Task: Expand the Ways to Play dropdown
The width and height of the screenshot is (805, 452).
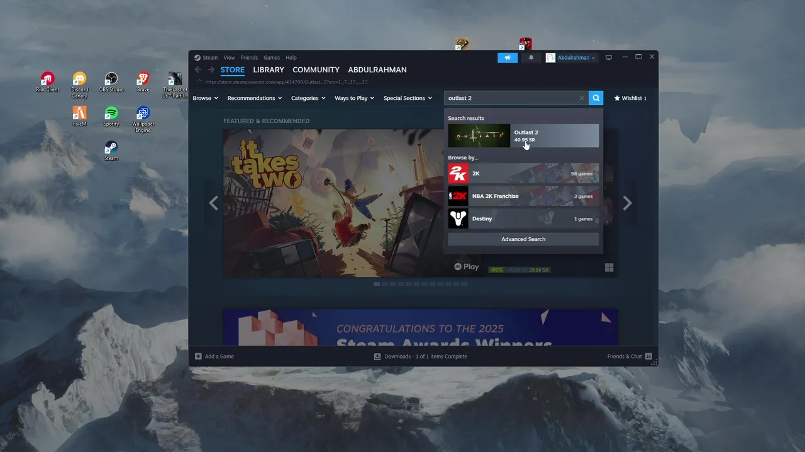Action: click(x=354, y=98)
